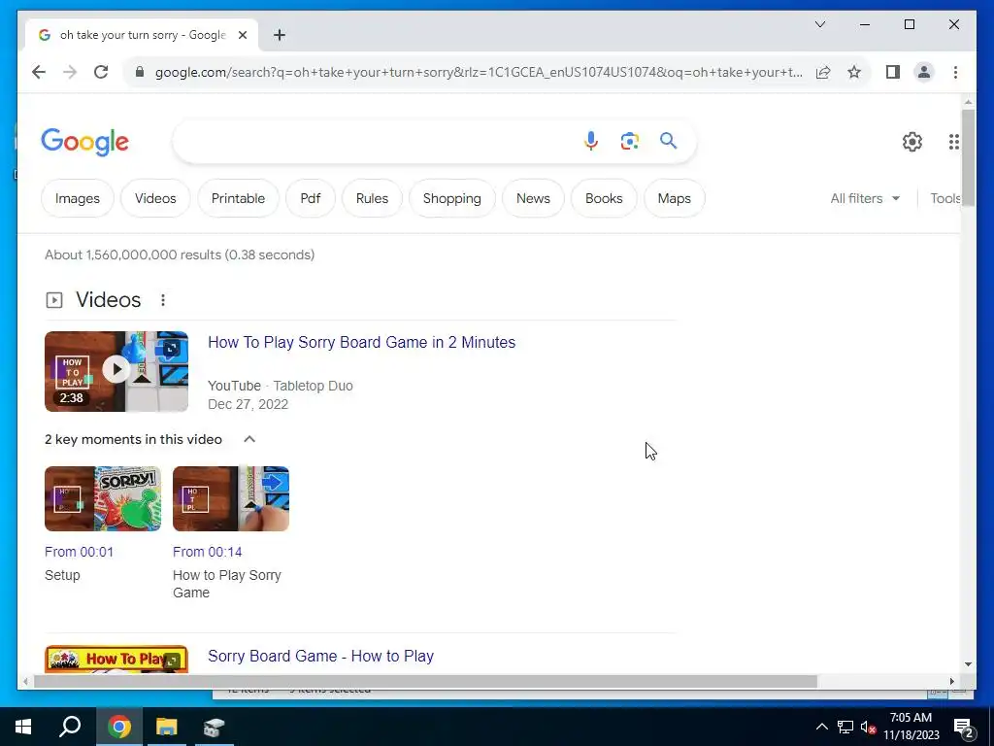Screen dimensions: 994x746
Task: Open the Windows notification center
Action: (x=964, y=727)
